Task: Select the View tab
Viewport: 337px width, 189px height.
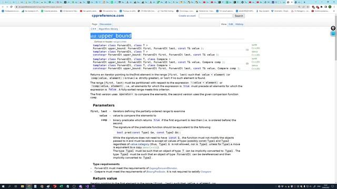Action: (x=224, y=24)
